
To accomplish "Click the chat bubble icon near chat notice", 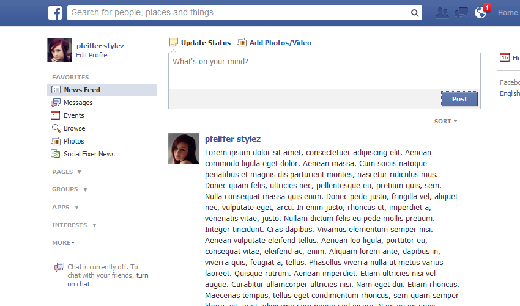I will click(59, 268).
